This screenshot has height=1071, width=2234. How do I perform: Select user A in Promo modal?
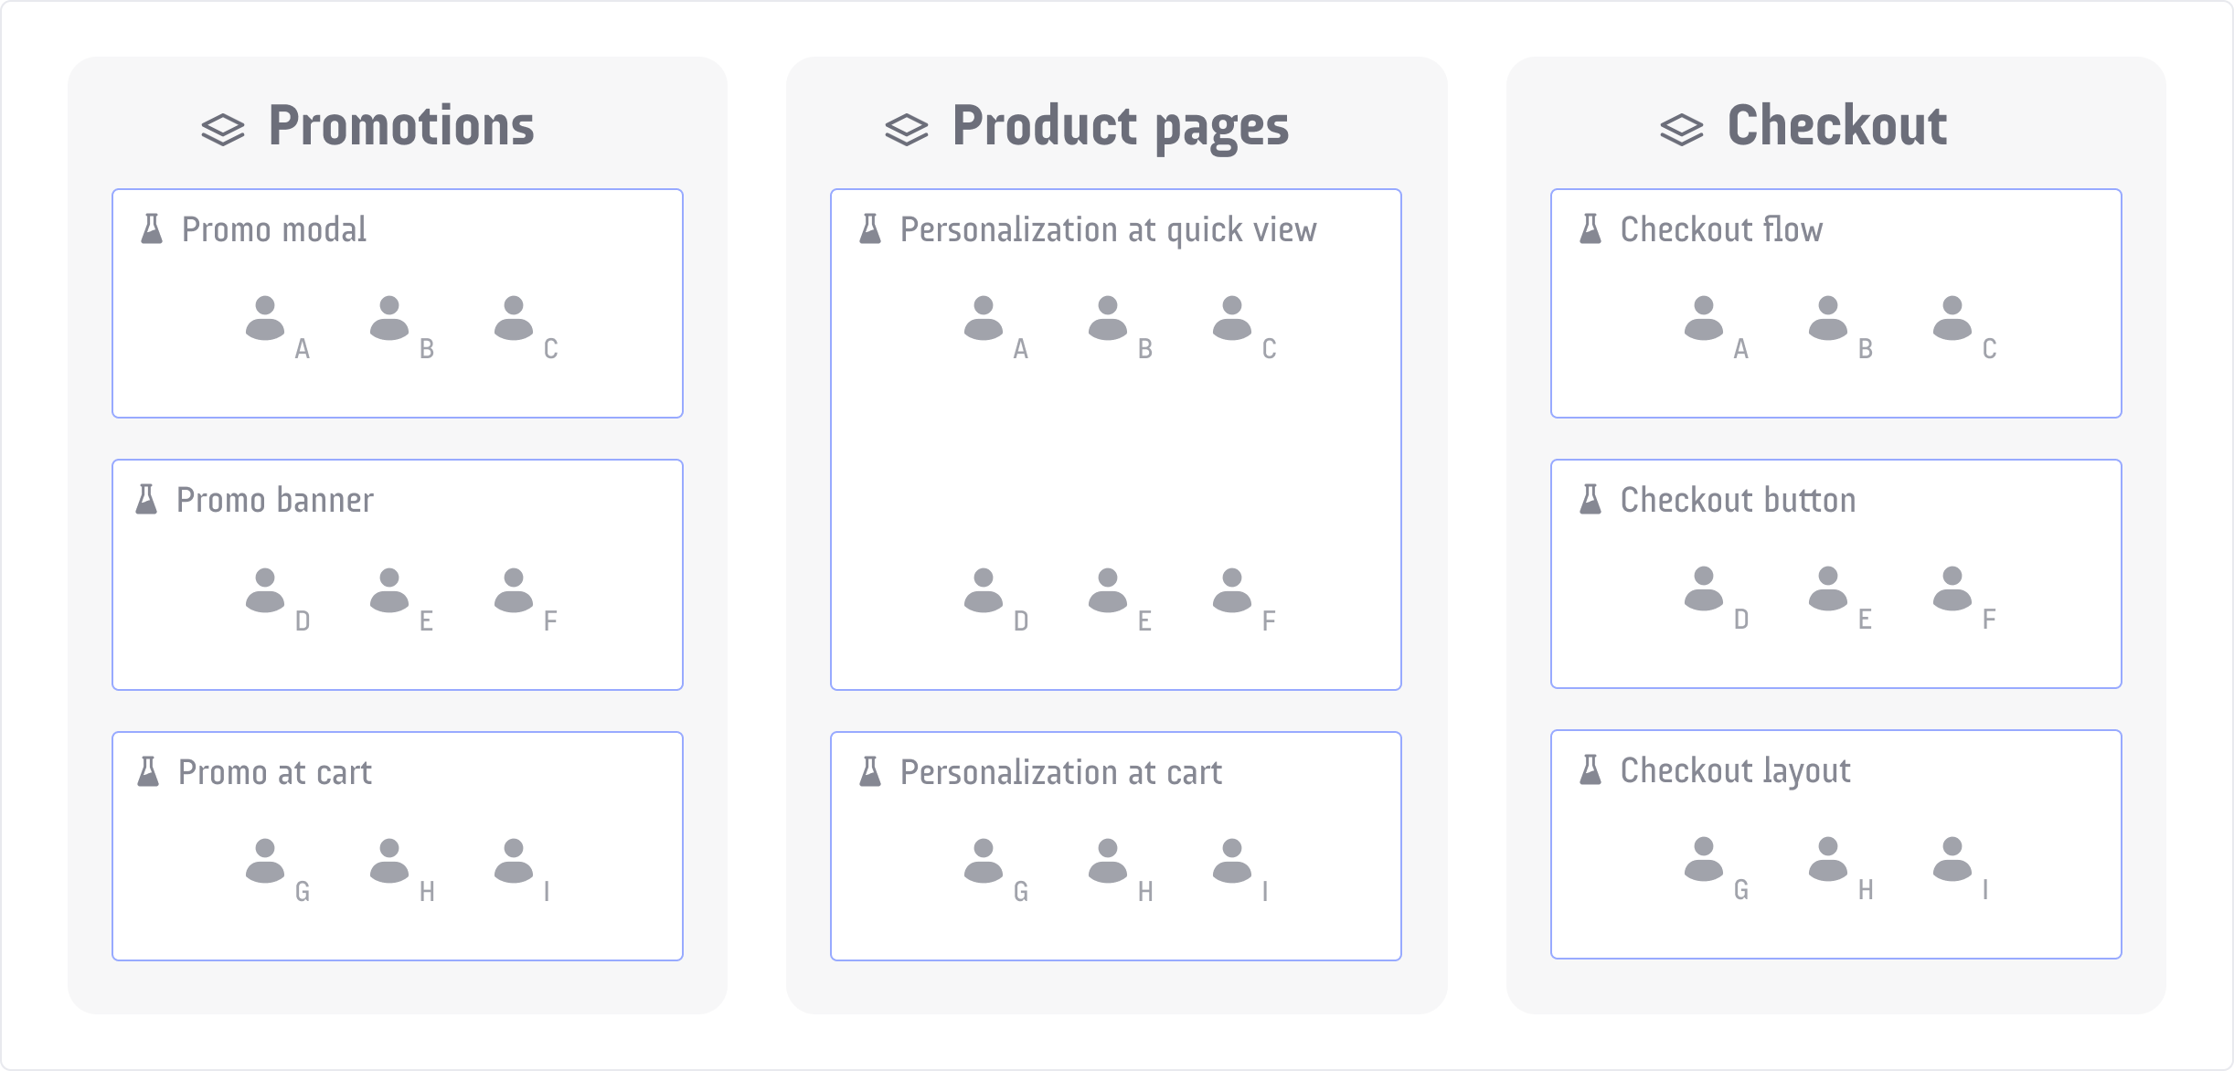[265, 318]
